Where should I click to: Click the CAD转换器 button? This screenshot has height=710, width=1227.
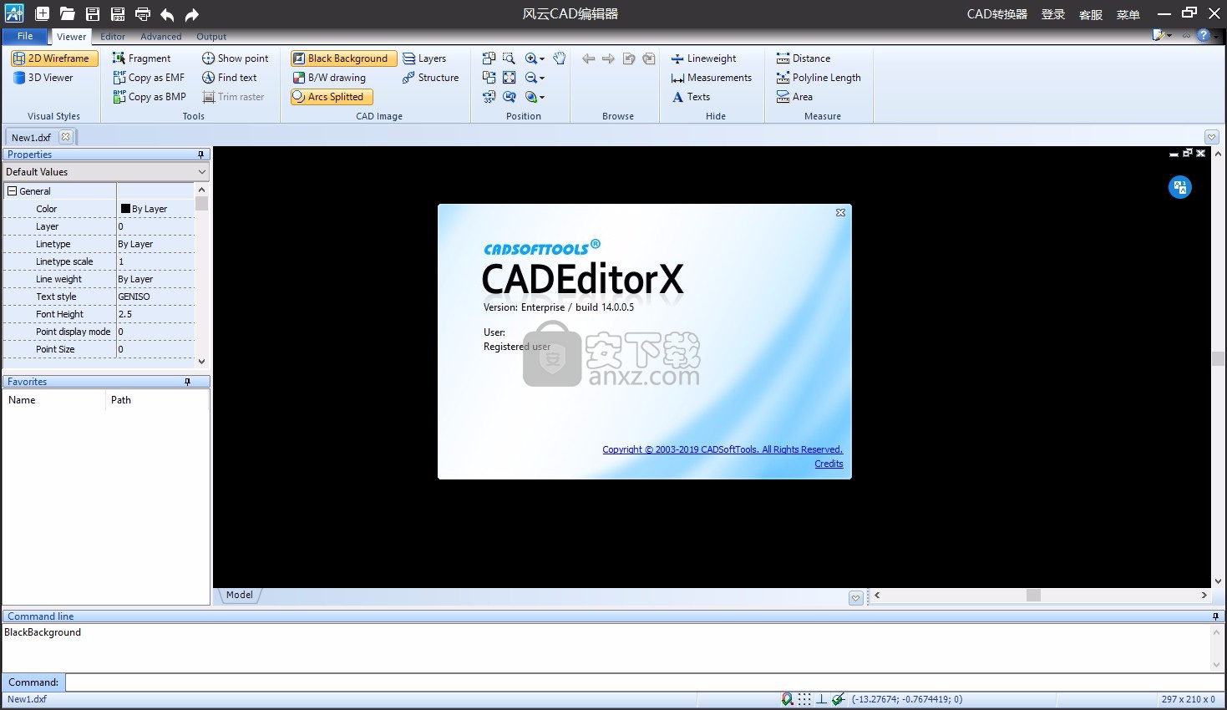point(997,14)
